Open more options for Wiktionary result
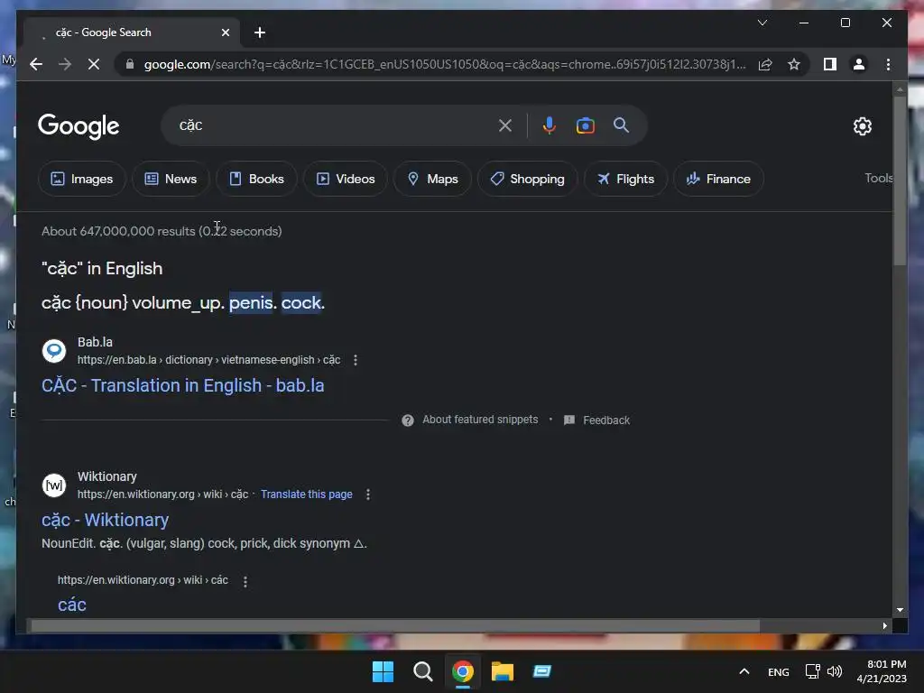Screen dimensions: 924x693 368,494
